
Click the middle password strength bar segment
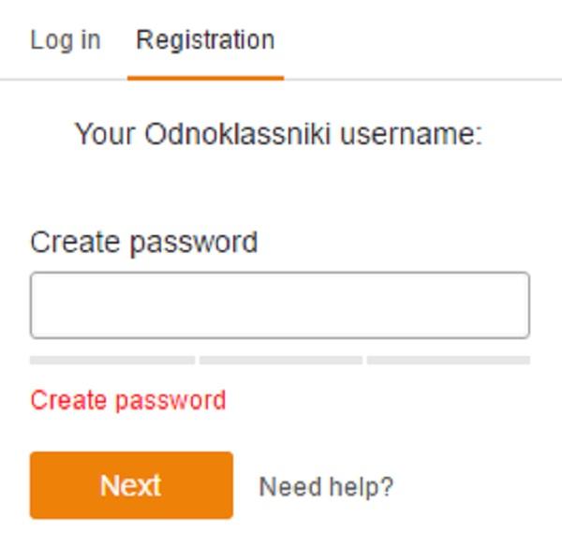click(x=280, y=360)
